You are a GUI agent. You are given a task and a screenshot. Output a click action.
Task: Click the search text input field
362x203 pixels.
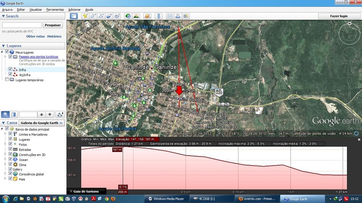coord(22,25)
